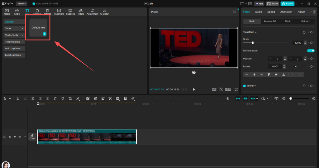
Task: Click the Pro upgrade button
Action: click(x=259, y=4)
